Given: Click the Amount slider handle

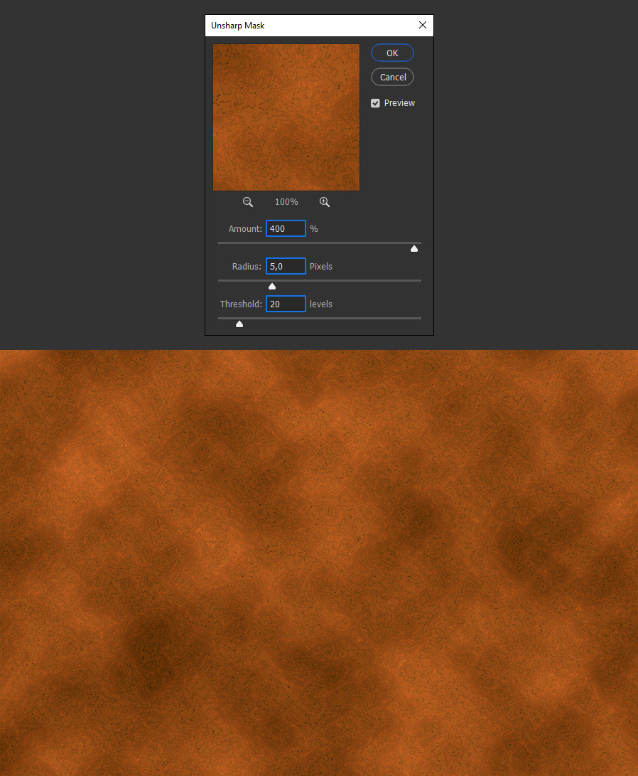Looking at the screenshot, I should [414, 249].
